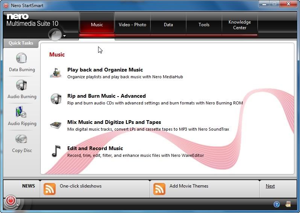Go to the Knowledge Center tab
This screenshot has height=213, width=300.
tap(239, 25)
